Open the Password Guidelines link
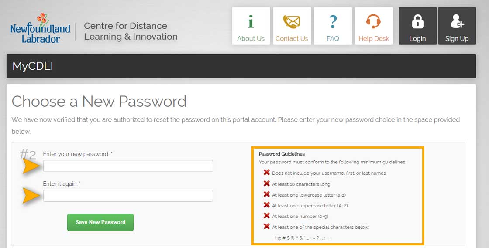 coord(282,154)
